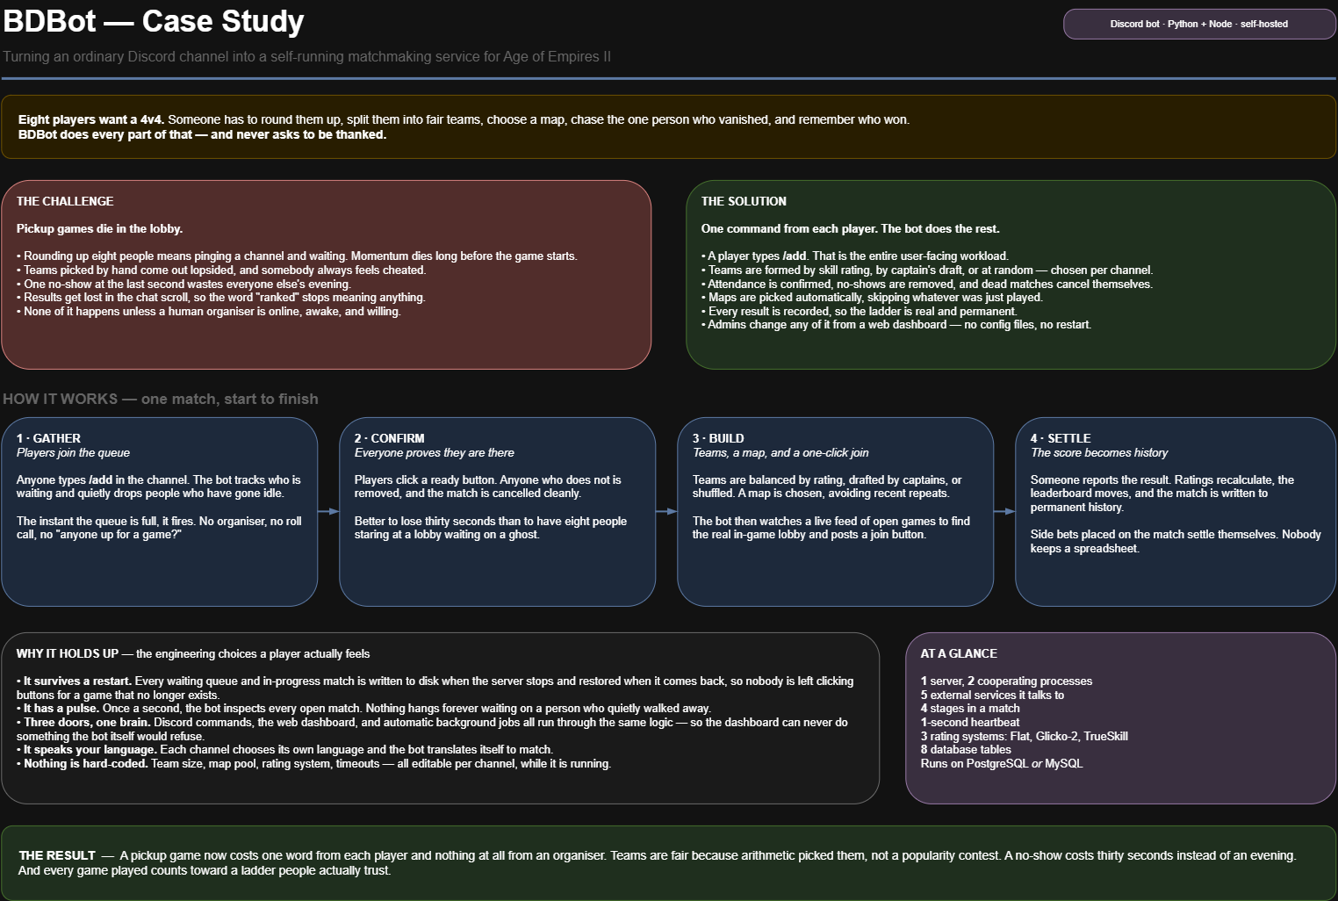
Task: Click 'Better to lose thirty seconds' paragraph
Action: coord(491,528)
